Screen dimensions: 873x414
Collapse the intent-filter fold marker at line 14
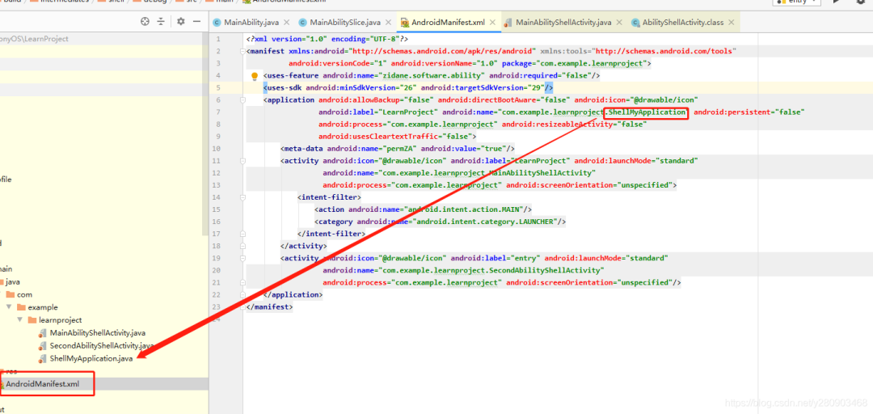coord(242,197)
